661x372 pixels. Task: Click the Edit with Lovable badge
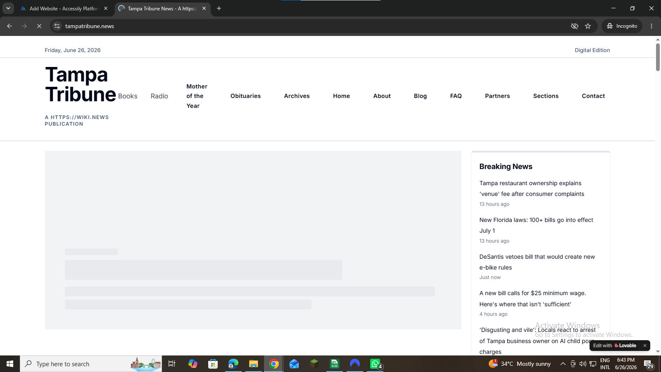615,346
